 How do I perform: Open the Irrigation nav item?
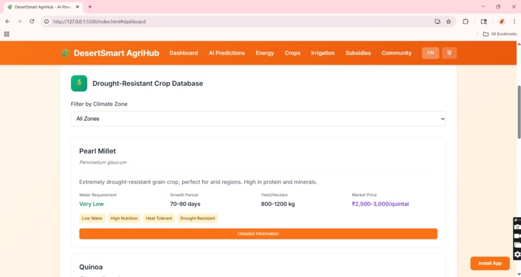coord(323,53)
